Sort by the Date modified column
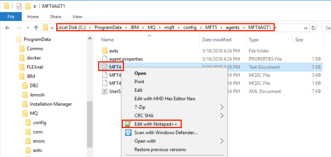 click(x=217, y=40)
